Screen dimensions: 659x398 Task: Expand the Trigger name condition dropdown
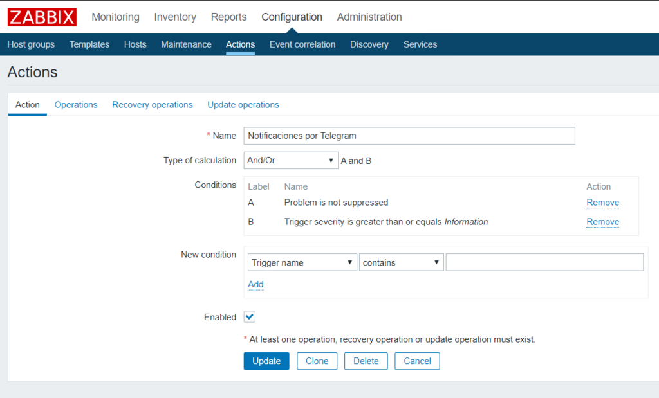click(302, 262)
